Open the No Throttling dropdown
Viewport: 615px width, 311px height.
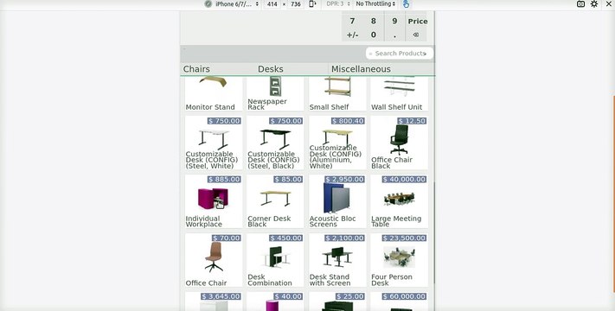(375, 4)
